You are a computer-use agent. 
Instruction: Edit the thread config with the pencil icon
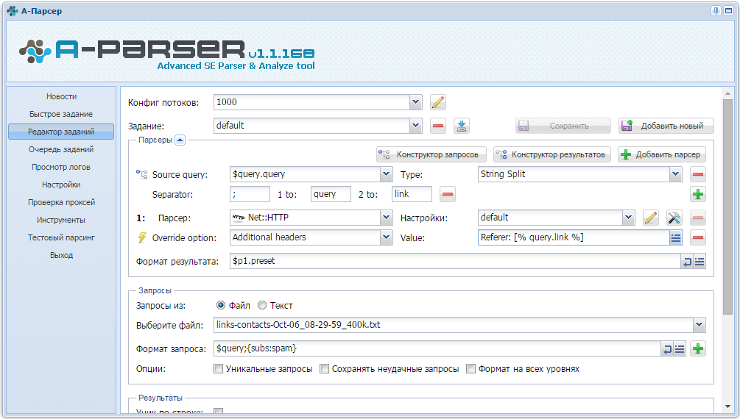point(438,102)
